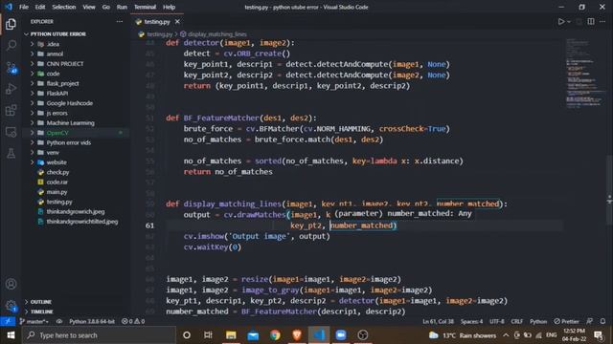
Task: Click the Split Editor Right icon
Action: point(591,21)
